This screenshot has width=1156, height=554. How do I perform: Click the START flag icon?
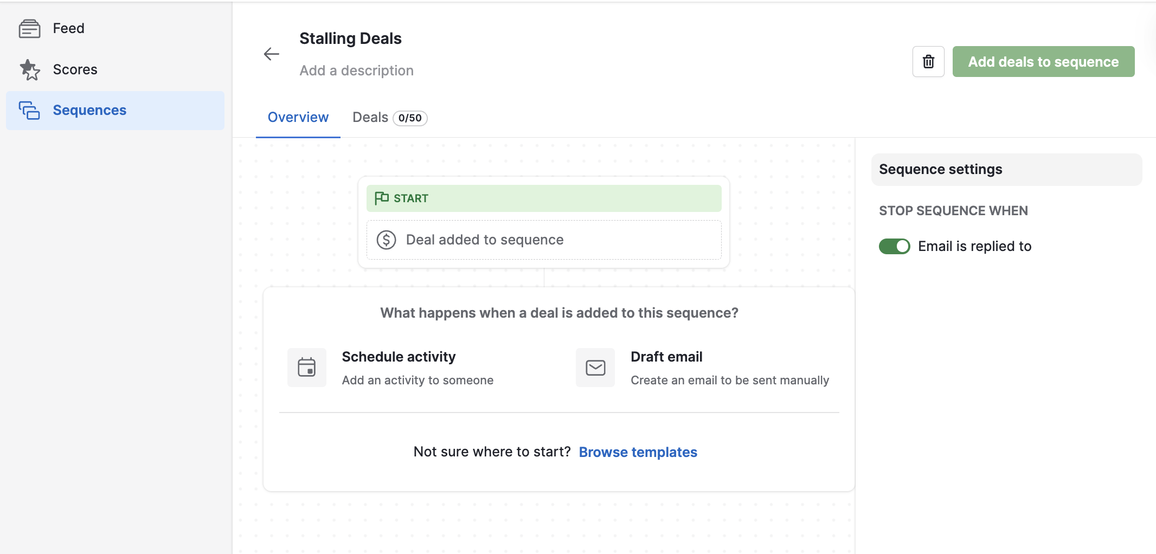382,198
